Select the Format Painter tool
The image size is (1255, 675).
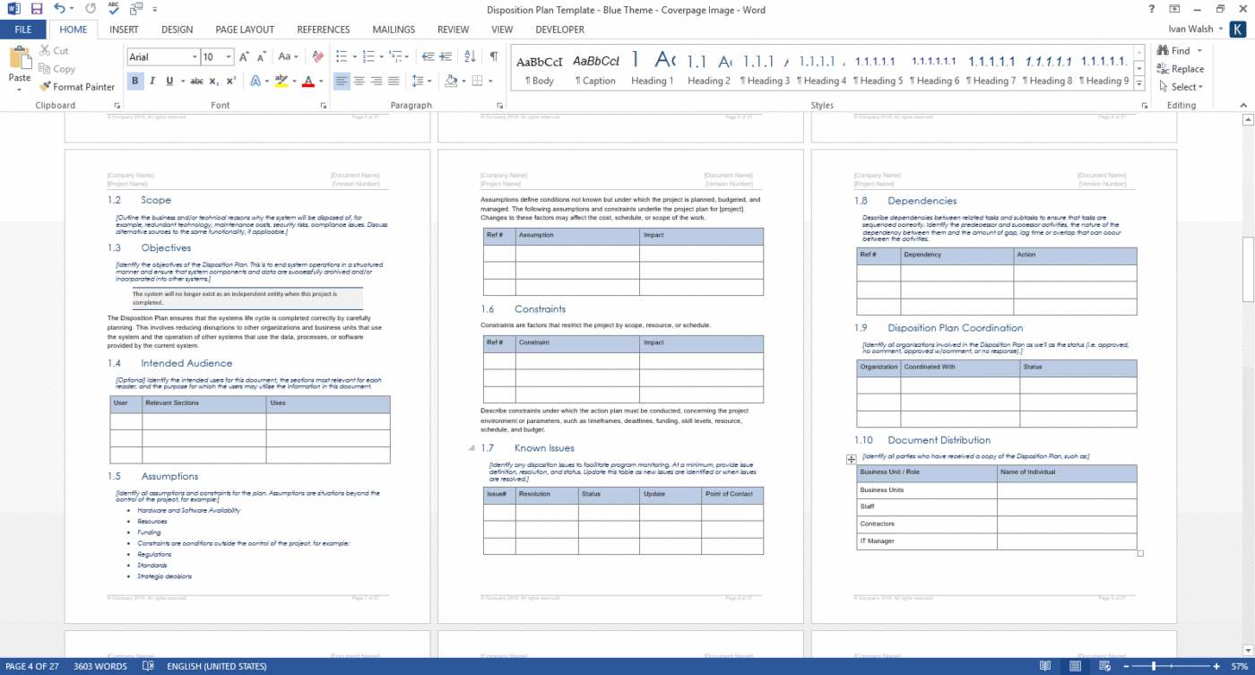(77, 86)
